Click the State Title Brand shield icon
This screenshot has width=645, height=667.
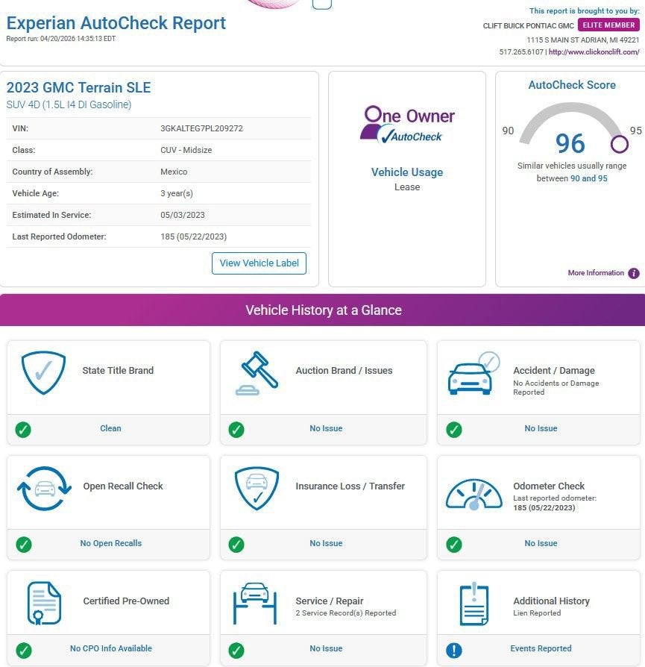point(43,373)
